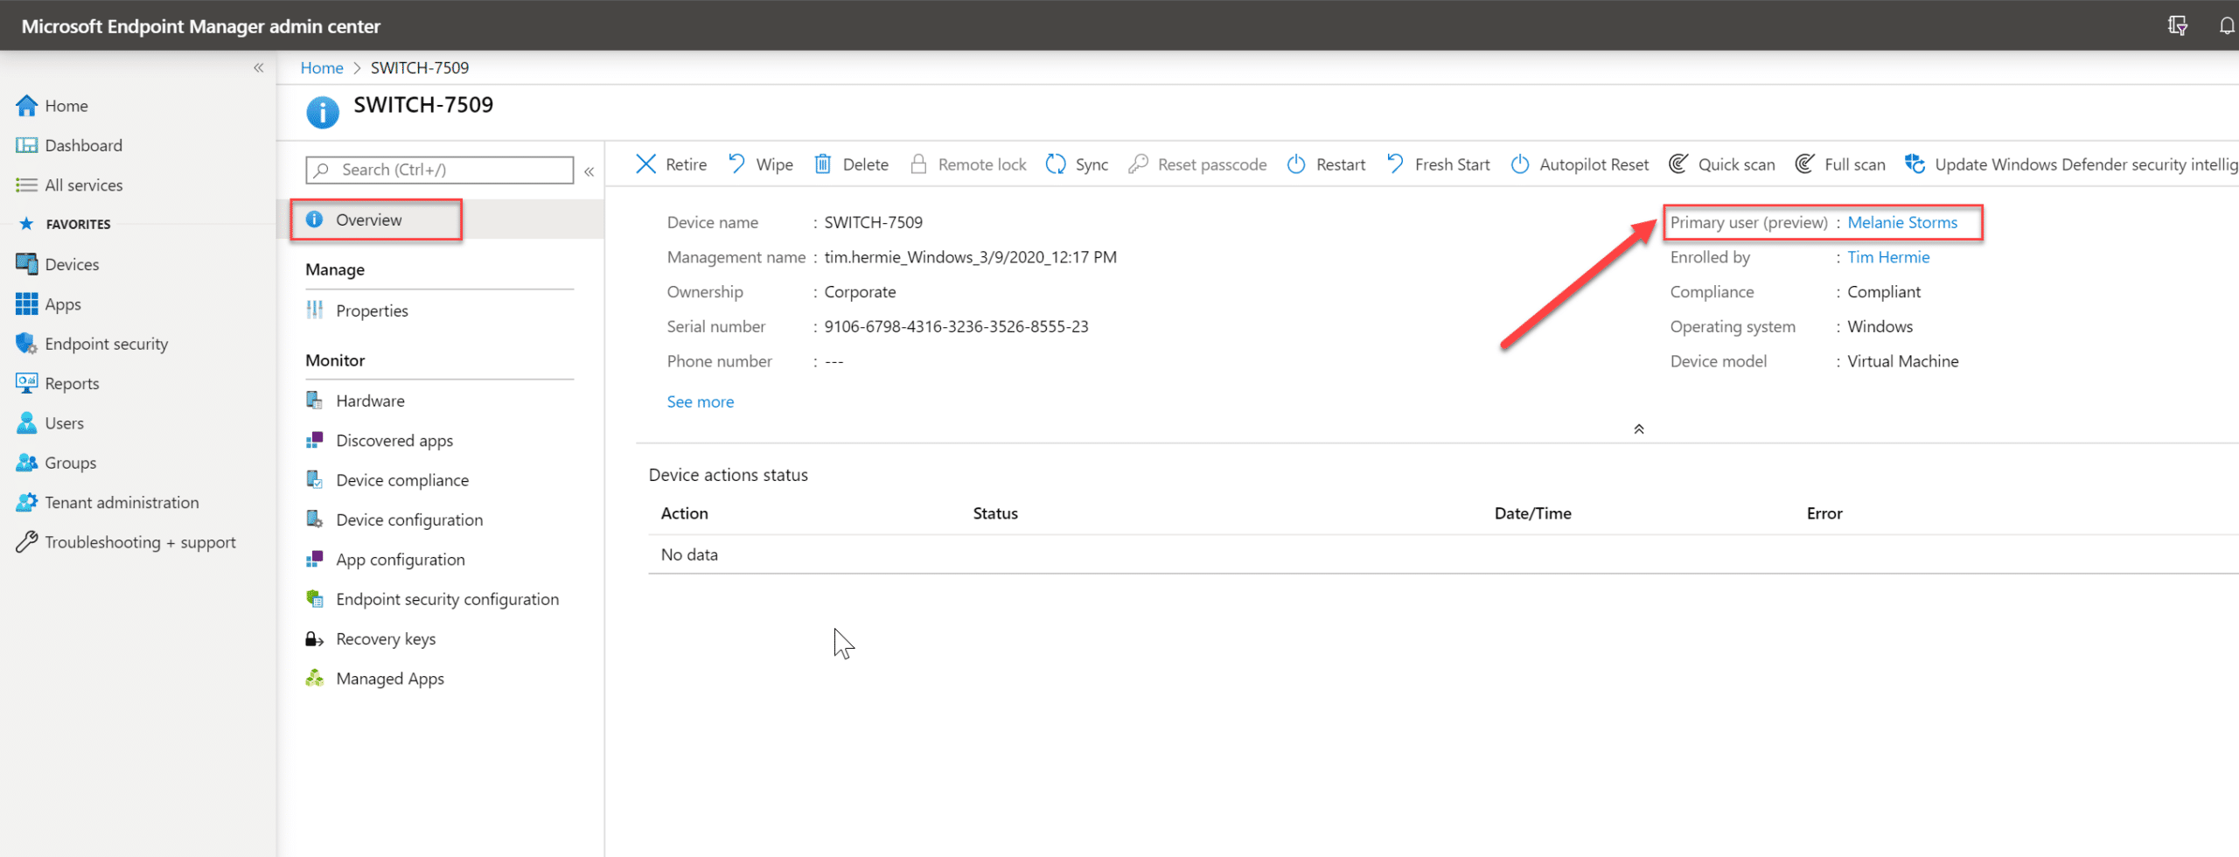Open Hardware under Monitor

(x=370, y=401)
